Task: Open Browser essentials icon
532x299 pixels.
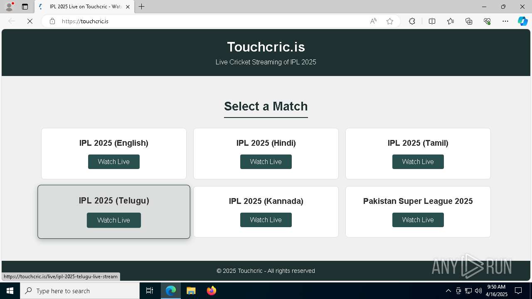Action: [x=487, y=21]
